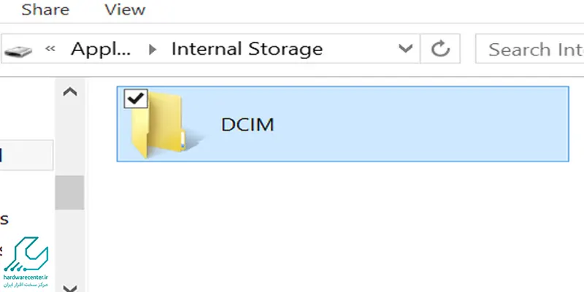
Task: Expand the double-chevron breadcrumb overflow
Action: 50,48
